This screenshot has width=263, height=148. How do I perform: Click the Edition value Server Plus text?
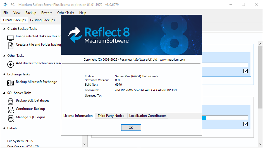click(136, 76)
